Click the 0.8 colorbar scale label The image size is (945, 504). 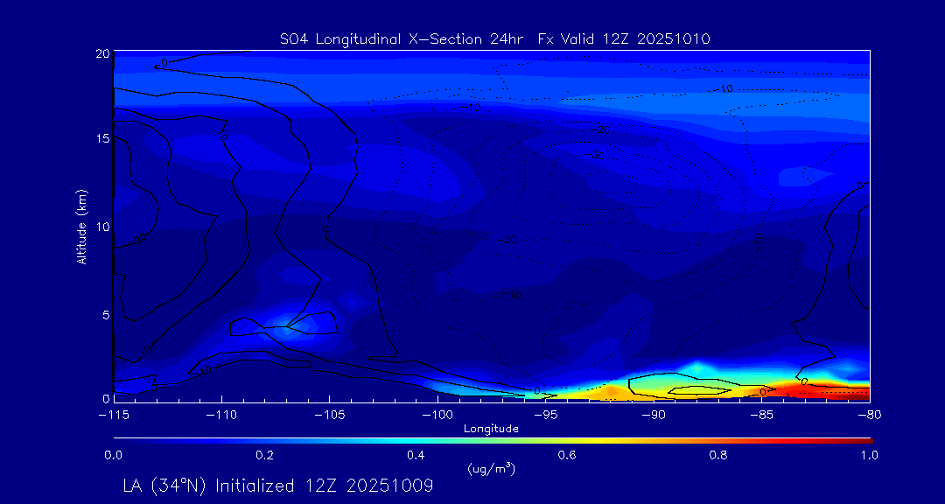pos(718,455)
